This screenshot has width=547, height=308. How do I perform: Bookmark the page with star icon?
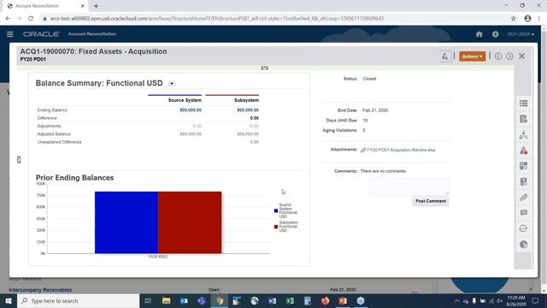pos(513,19)
